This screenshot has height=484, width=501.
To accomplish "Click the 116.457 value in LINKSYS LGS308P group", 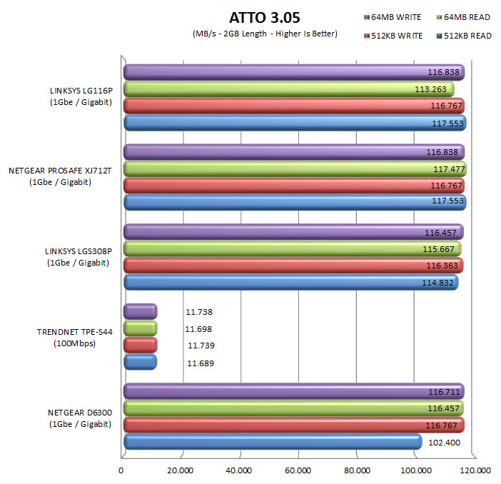I will point(440,233).
